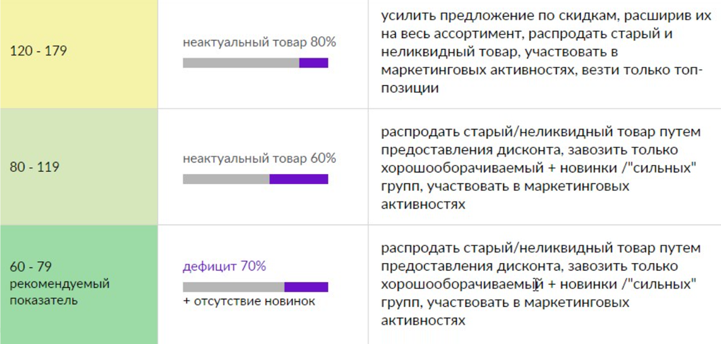Click the 'неактуальный товар 60%' label

click(x=259, y=158)
